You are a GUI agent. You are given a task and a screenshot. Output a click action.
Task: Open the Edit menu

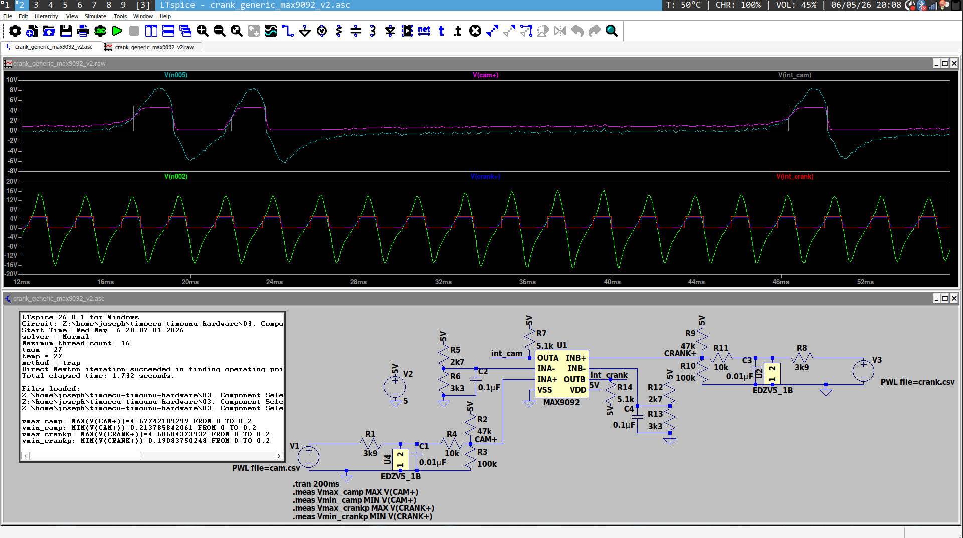[23, 16]
